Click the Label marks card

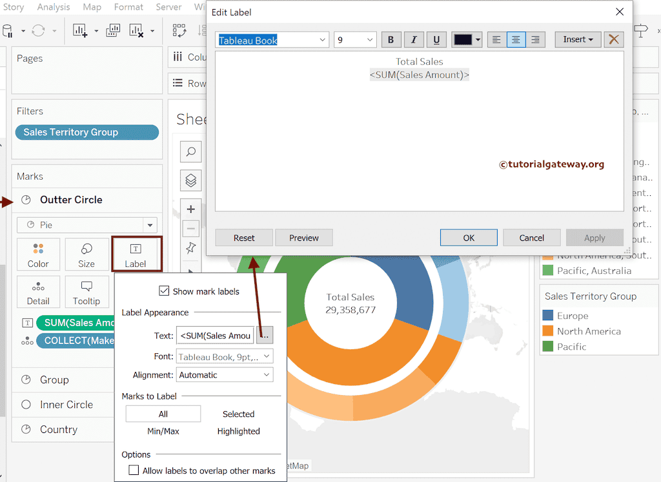136,255
